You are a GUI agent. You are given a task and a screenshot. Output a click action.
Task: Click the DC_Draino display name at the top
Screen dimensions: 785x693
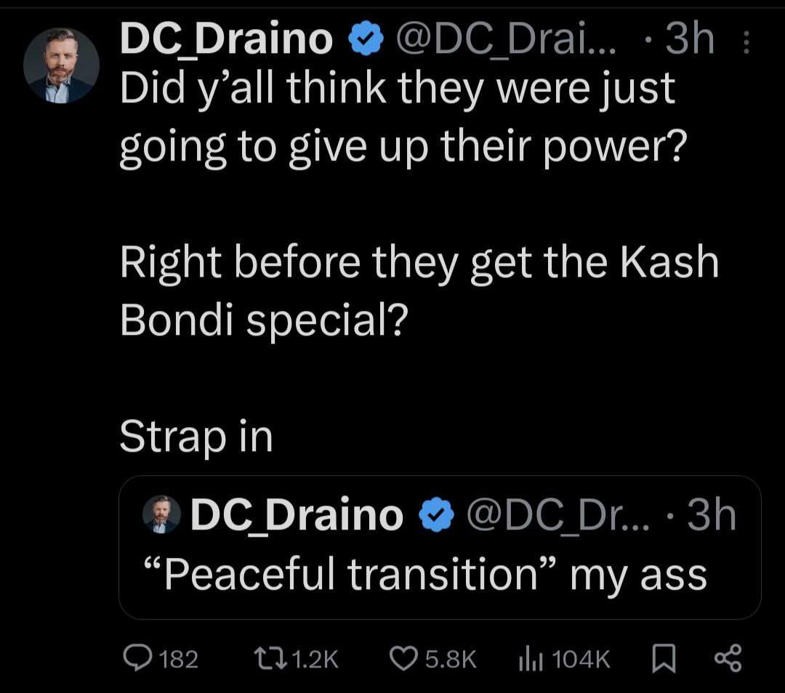(226, 41)
